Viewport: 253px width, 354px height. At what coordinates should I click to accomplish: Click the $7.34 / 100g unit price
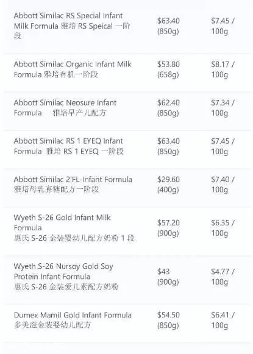pyautogui.click(x=223, y=108)
